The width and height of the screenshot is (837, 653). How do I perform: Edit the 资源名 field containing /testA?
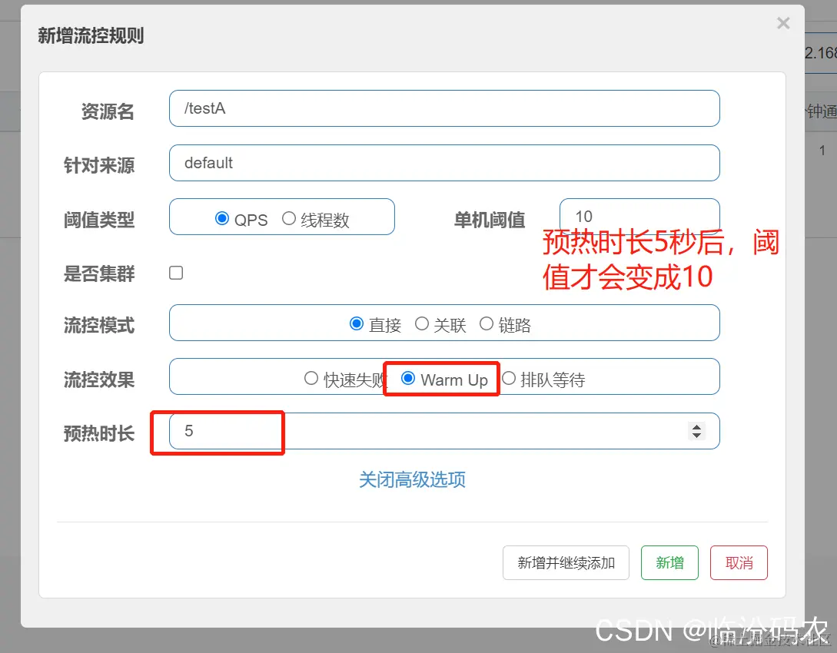tap(444, 108)
